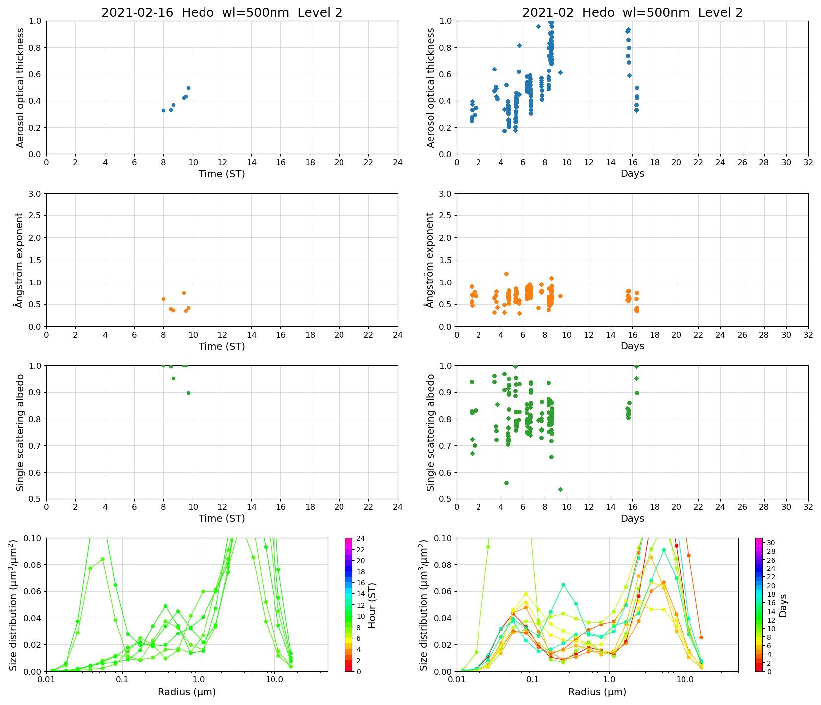Click 'Time (ST)' label under daily aerosol plot
Viewport: 821px width, 705px height.
pos(221,174)
